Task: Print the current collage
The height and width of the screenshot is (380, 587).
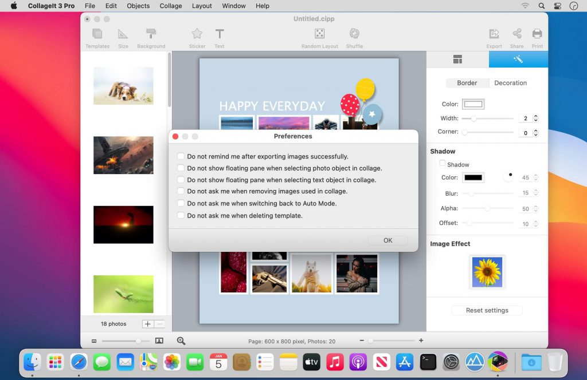Action: pos(537,35)
